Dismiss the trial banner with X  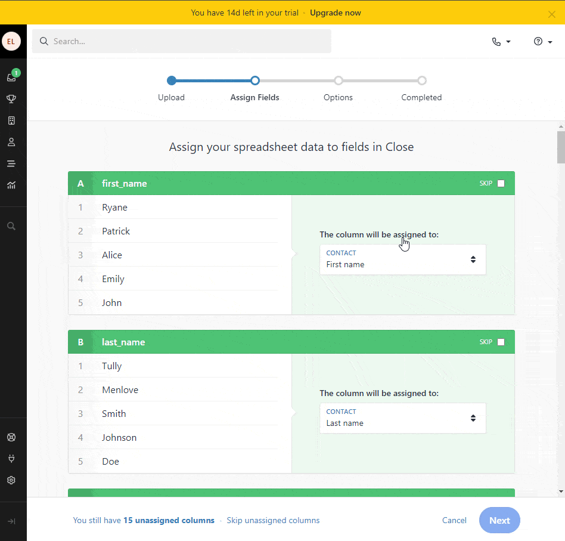(551, 14)
